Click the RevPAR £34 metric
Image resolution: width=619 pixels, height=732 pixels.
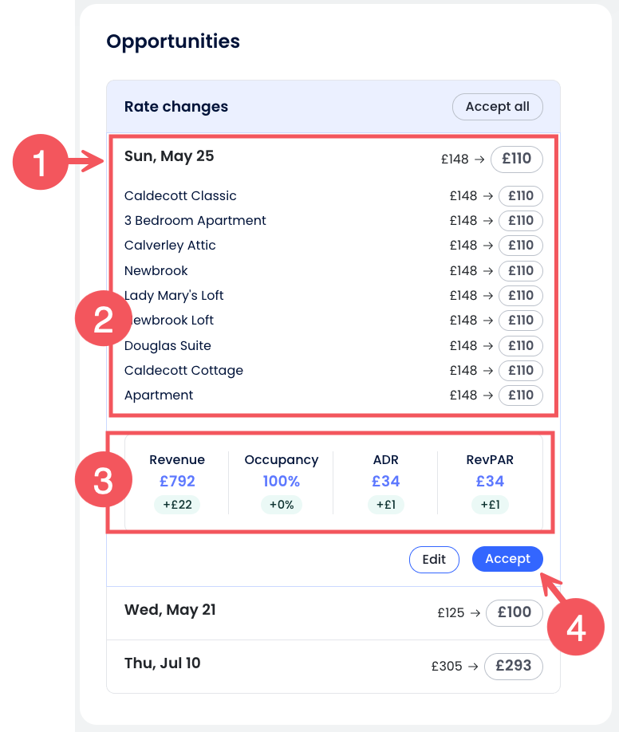click(490, 481)
